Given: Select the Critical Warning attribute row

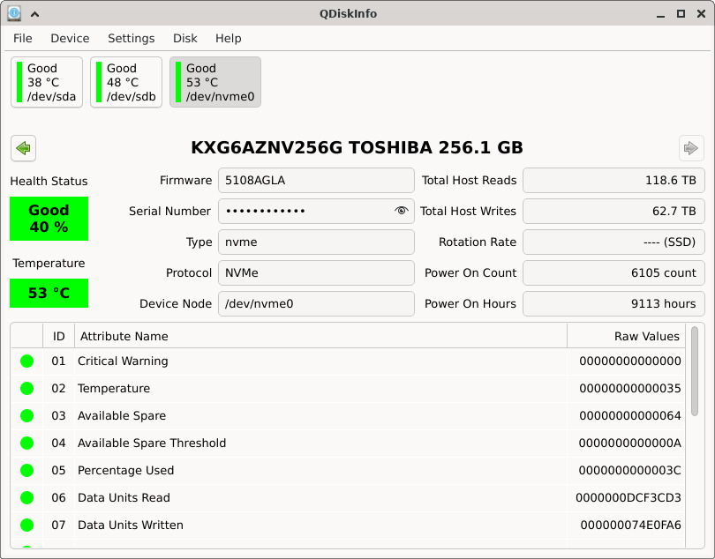Looking at the screenshot, I should [348, 361].
